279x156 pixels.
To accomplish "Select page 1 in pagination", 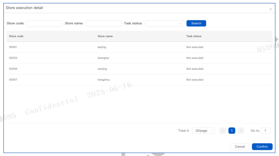I will pos(232,131).
